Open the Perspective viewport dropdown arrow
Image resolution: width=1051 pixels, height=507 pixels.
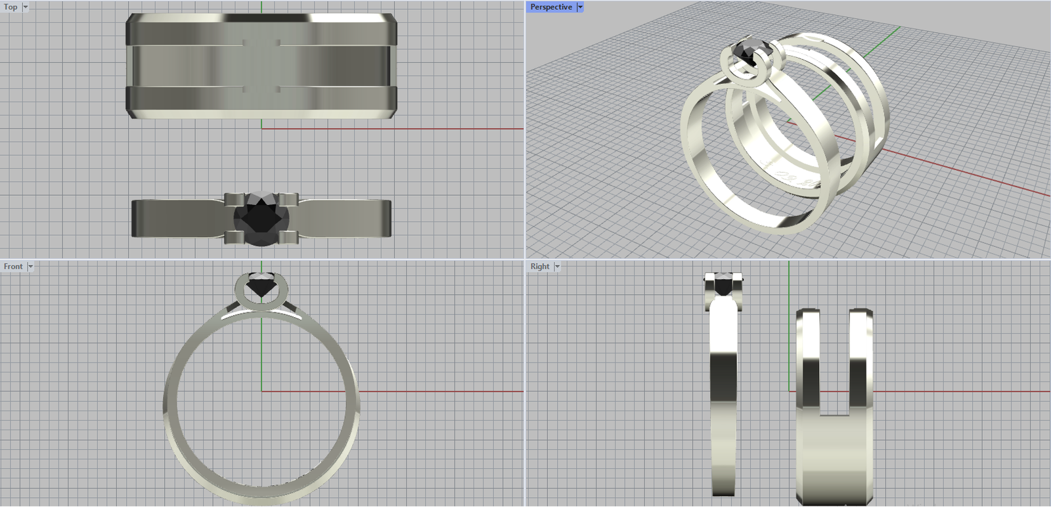pyautogui.click(x=580, y=7)
